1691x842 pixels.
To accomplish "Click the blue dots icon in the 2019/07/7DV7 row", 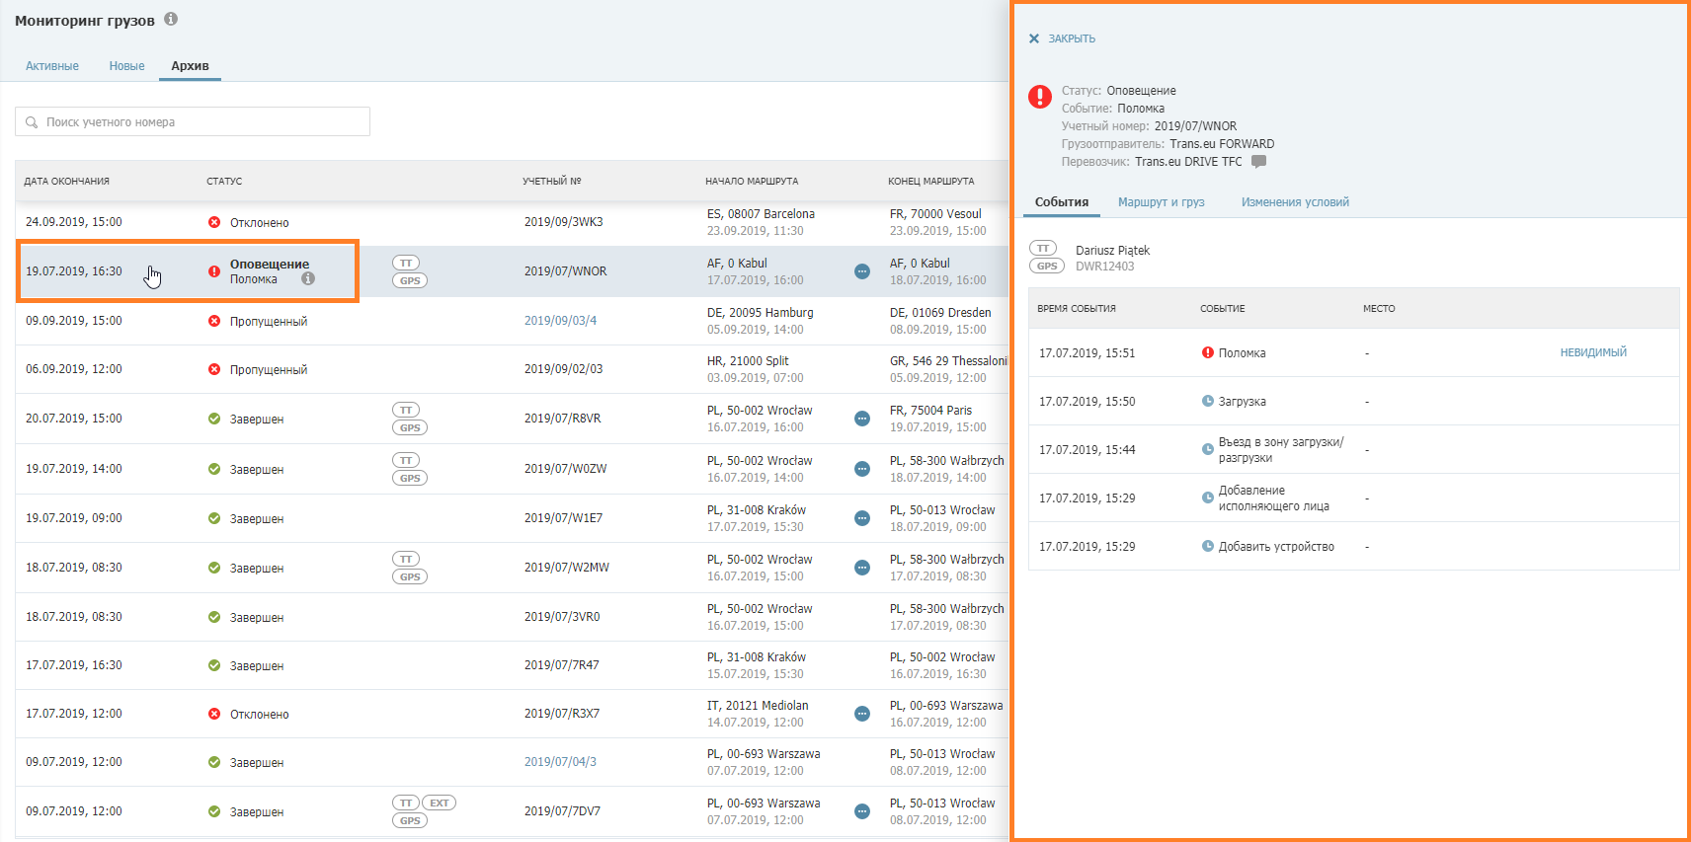I will coord(862,811).
